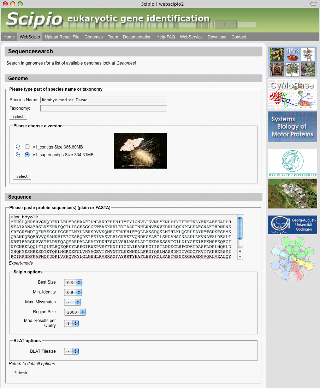Click the sequence textarea scroll-down arrow
320x388 pixels.
[240, 256]
